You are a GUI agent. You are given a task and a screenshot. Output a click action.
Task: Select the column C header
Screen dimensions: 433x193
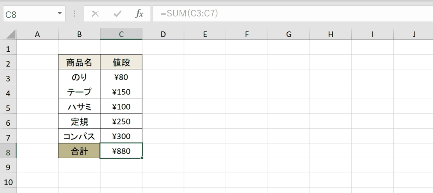tap(121, 34)
